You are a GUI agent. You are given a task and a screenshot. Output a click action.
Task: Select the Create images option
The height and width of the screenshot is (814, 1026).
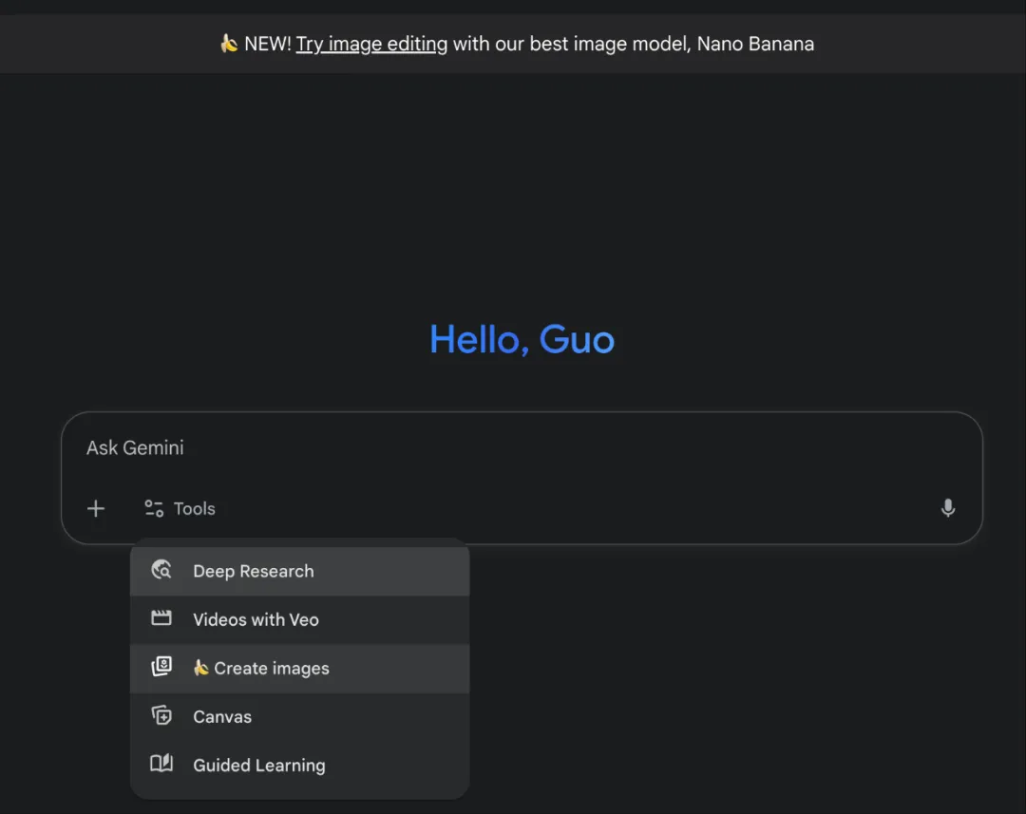pyautogui.click(x=299, y=668)
